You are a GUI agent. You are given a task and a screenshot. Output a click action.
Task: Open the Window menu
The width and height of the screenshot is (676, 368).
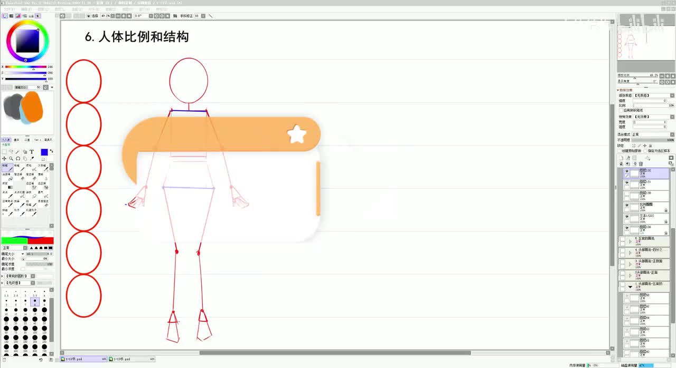point(145,9)
